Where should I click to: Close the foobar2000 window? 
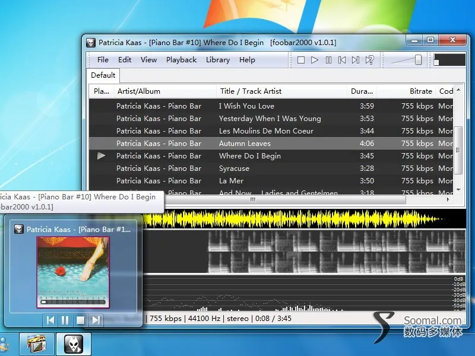point(452,40)
